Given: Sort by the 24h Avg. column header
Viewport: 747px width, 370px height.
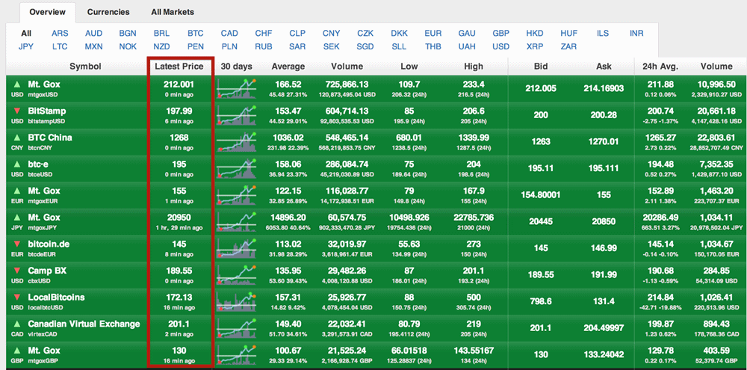Looking at the screenshot, I should pyautogui.click(x=662, y=67).
